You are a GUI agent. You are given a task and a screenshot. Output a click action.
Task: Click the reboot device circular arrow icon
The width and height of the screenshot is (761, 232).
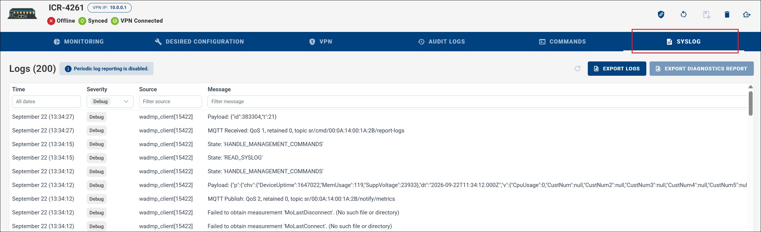pyautogui.click(x=683, y=14)
